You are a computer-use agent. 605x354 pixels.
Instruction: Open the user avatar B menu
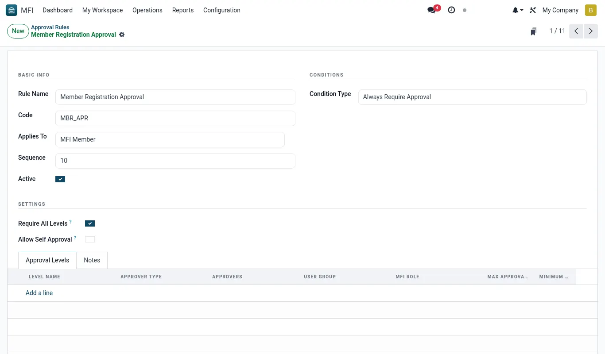pyautogui.click(x=591, y=10)
